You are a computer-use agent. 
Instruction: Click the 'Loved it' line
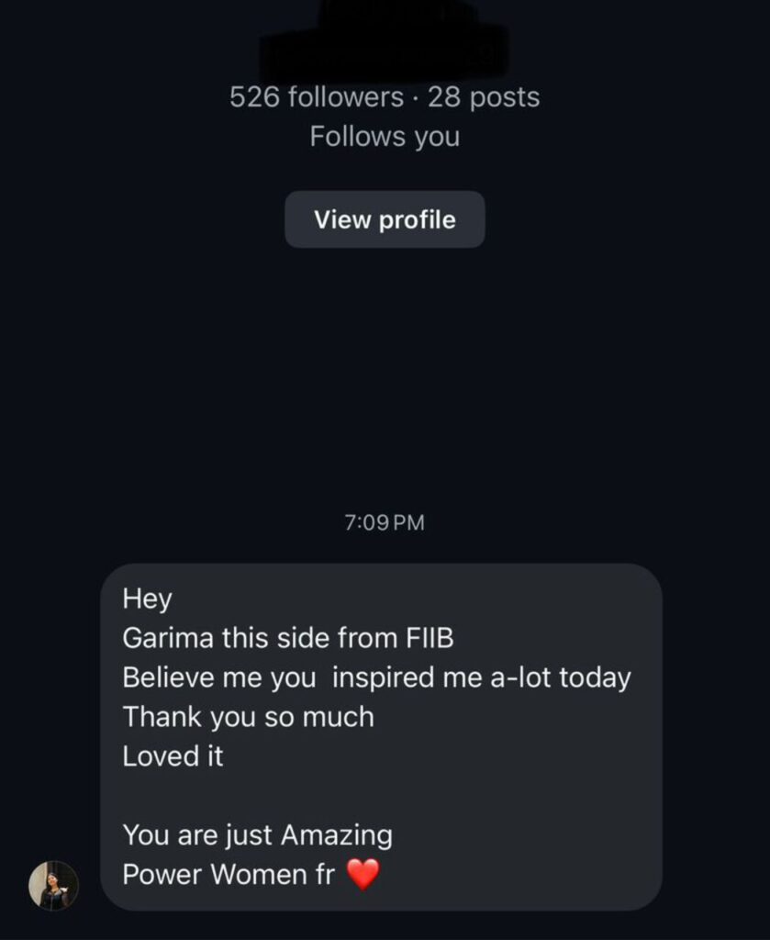pyautogui.click(x=173, y=755)
